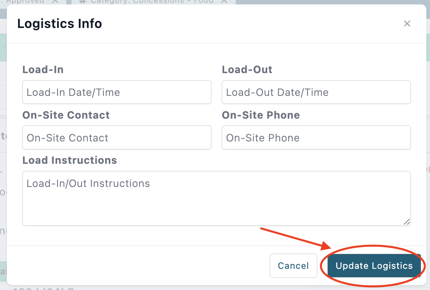The width and height of the screenshot is (430, 290).
Task: Close the Logistics Info dialog
Action: coord(407,24)
